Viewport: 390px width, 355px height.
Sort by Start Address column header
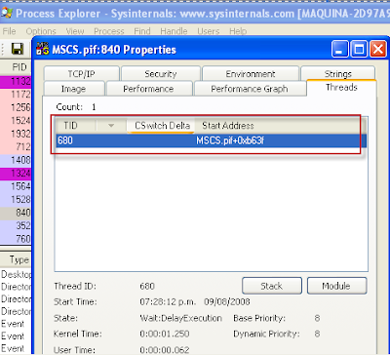[227, 126]
